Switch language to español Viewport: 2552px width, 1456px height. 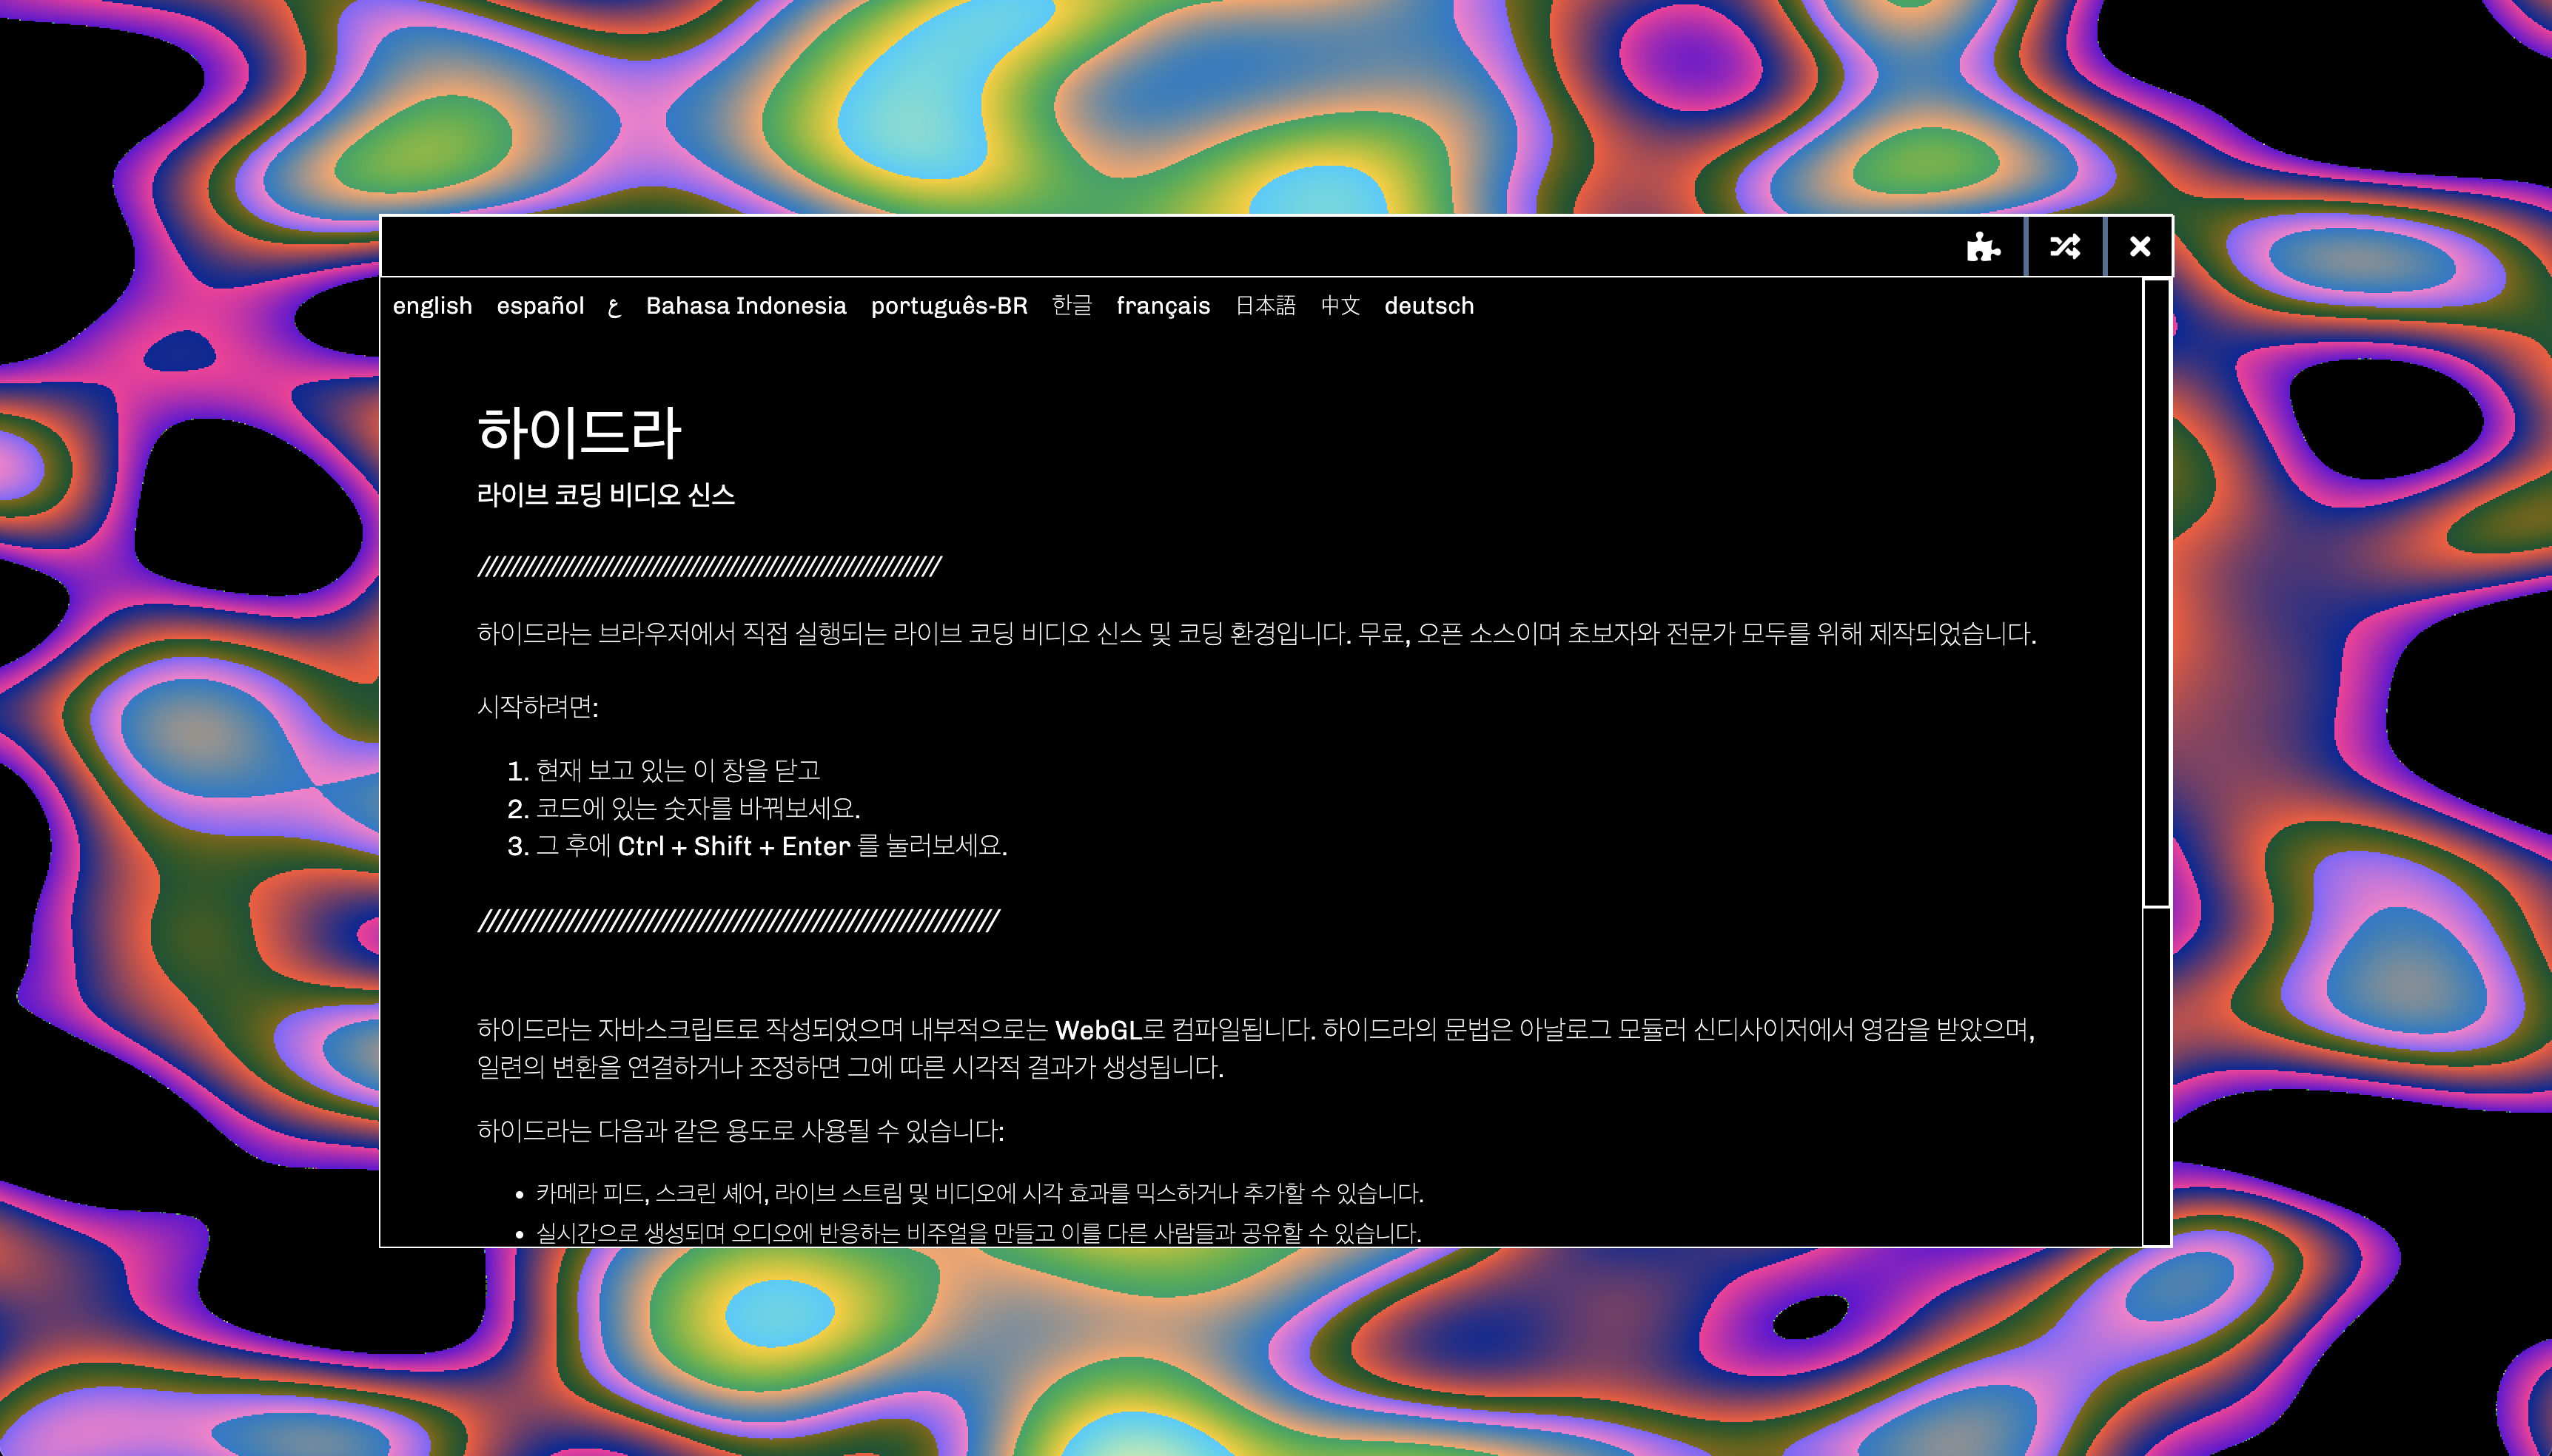pos(540,306)
